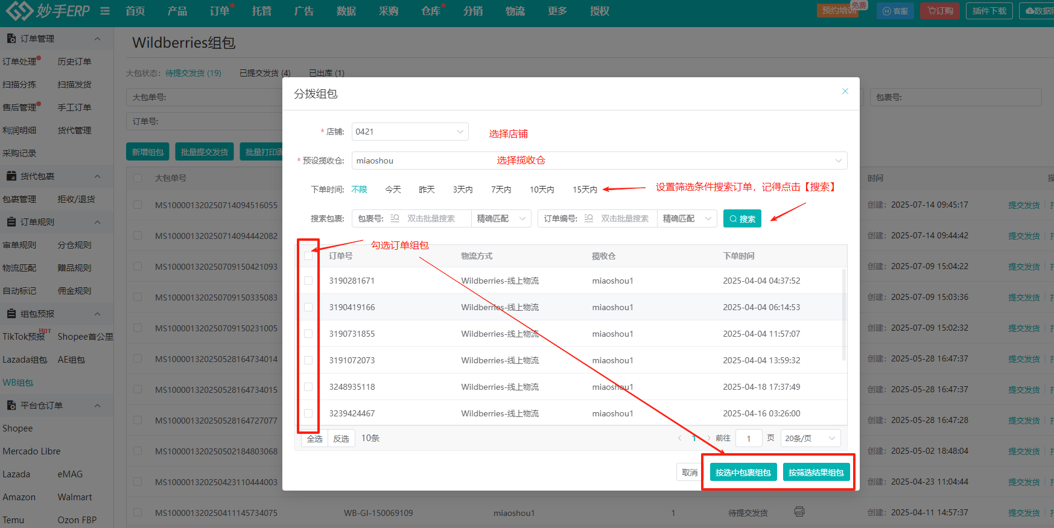Viewport: 1054px width, 528px height.
Task: Switch to the 待提交发货 (19) status tab
Action: pyautogui.click(x=193, y=73)
